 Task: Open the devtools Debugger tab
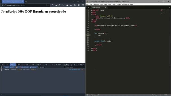[19, 65]
